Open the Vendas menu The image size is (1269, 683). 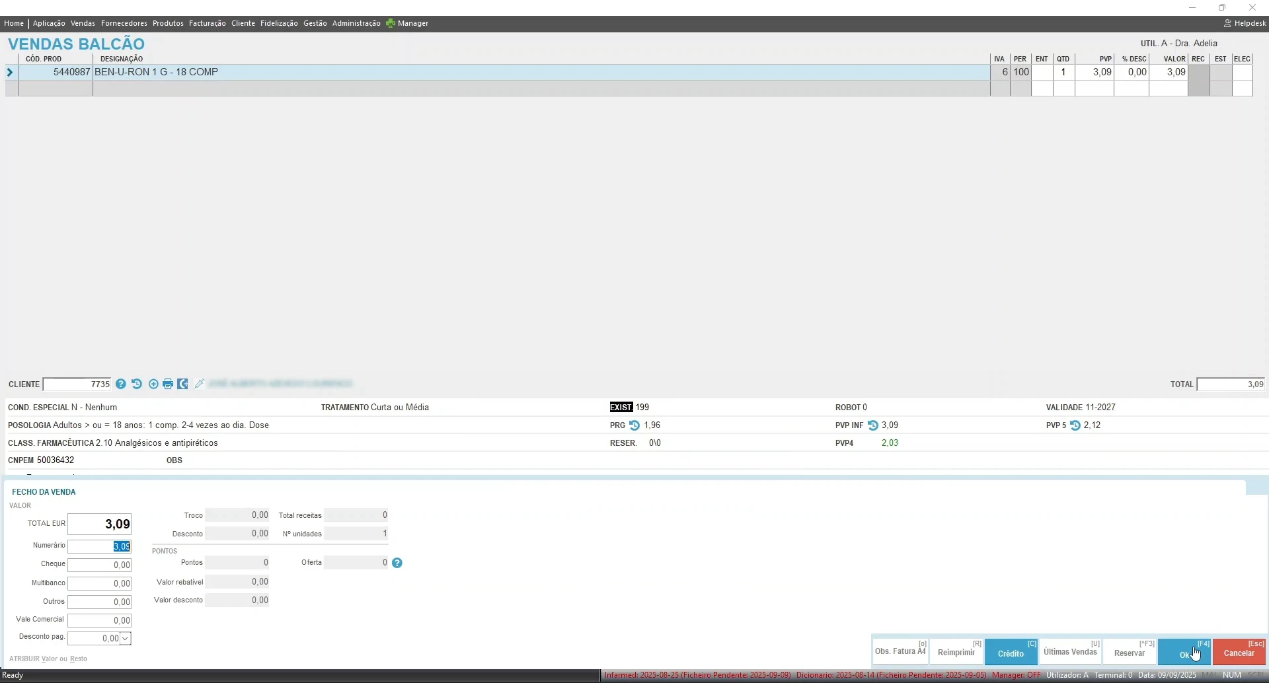83,23
